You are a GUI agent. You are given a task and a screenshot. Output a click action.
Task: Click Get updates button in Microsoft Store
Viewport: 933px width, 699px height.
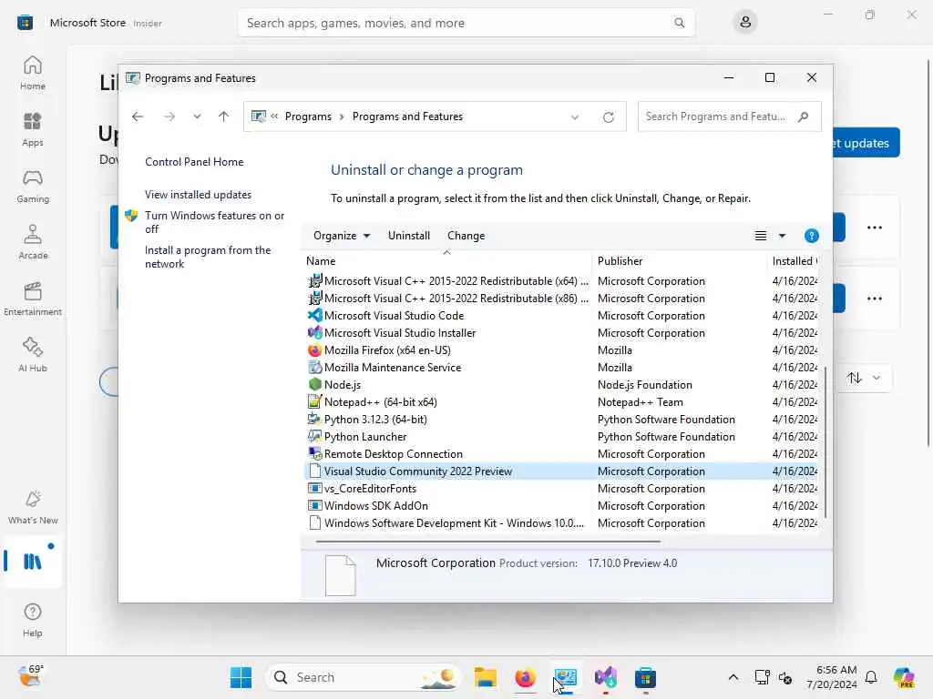pos(866,143)
